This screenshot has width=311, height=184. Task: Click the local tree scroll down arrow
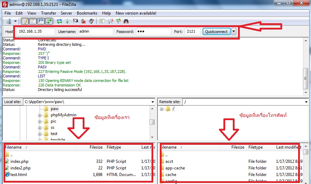click(152, 137)
